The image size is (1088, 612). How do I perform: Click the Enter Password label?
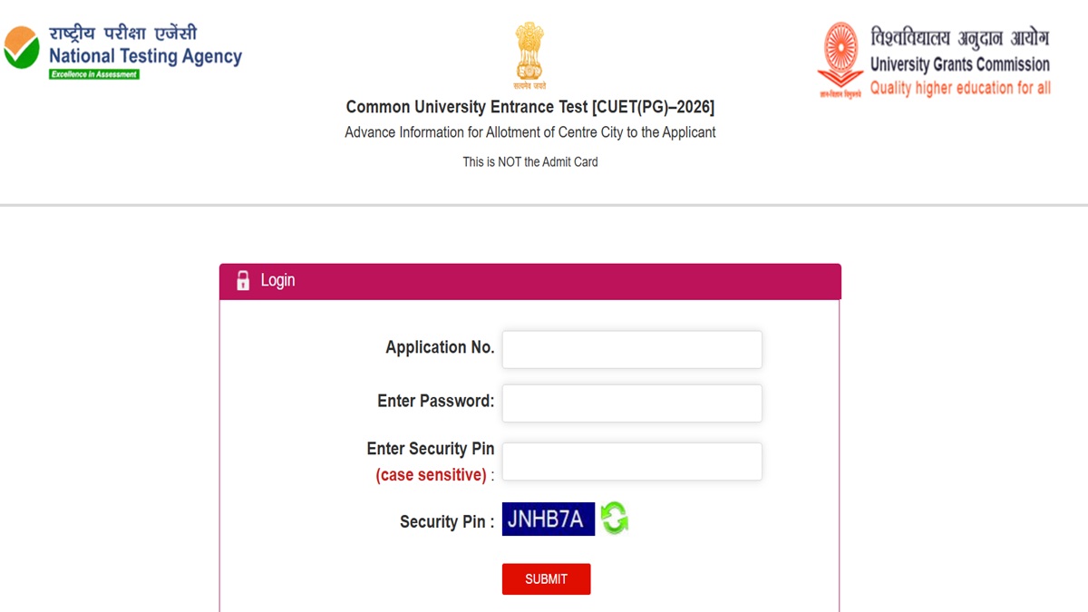pyautogui.click(x=436, y=401)
